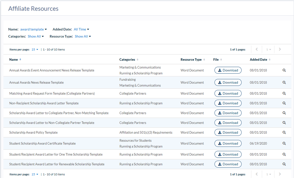Open top page number selector
Screen dimensions: 294x178
click(268, 49)
